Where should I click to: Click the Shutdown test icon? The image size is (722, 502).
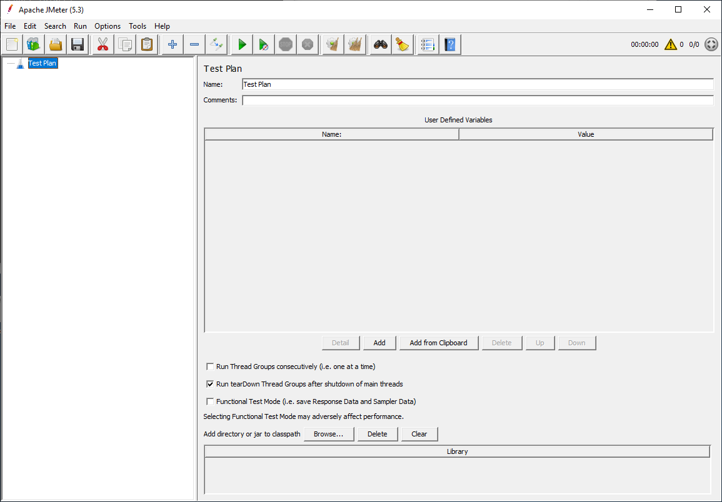click(x=308, y=44)
